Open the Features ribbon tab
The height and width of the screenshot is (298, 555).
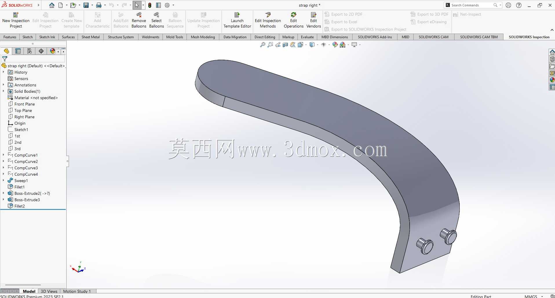[x=10, y=37]
